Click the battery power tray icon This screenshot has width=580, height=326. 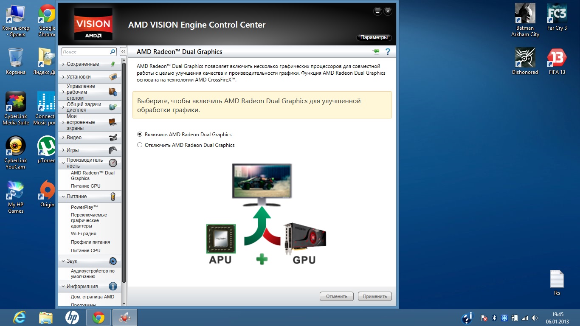click(x=515, y=318)
